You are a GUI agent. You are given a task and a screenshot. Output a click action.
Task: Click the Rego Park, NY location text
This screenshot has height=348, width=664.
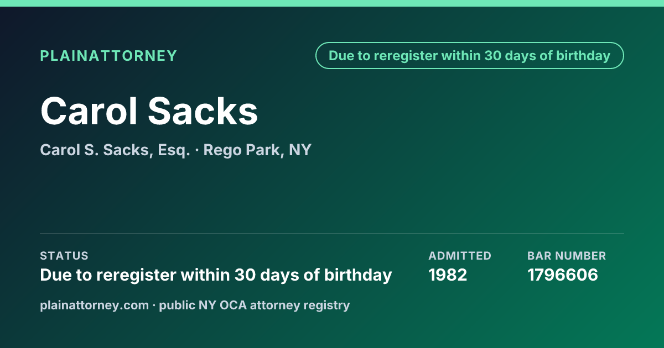point(257,150)
